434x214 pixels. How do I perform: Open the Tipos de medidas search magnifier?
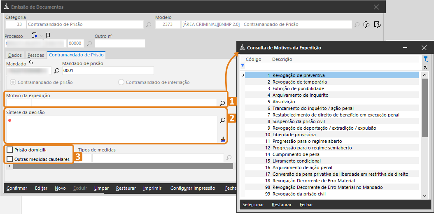click(x=229, y=158)
